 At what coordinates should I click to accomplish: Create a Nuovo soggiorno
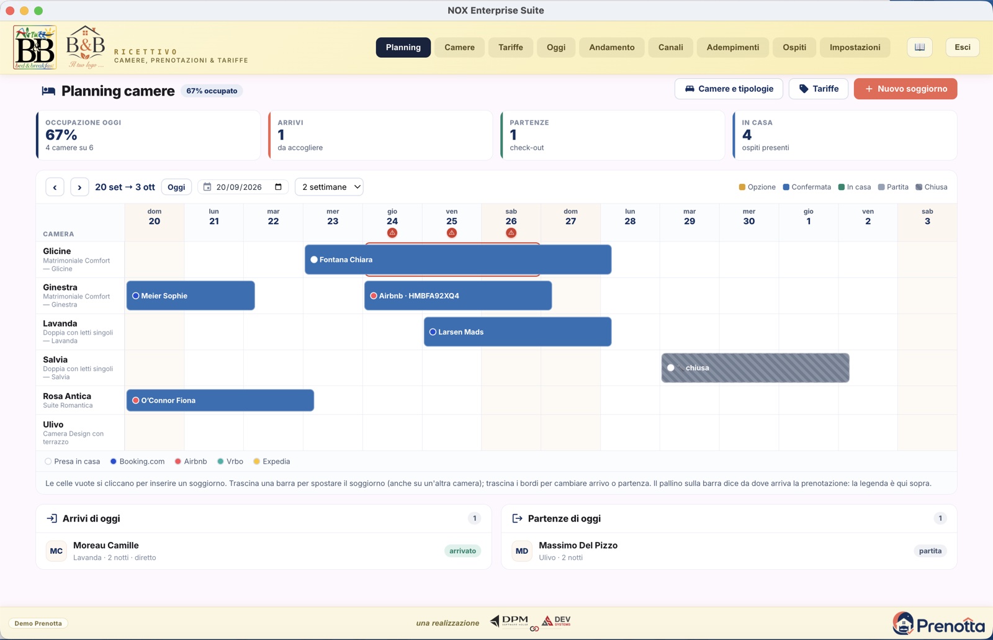click(905, 89)
